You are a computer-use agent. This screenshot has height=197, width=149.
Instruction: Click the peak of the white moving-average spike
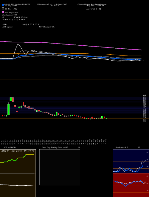18,44
